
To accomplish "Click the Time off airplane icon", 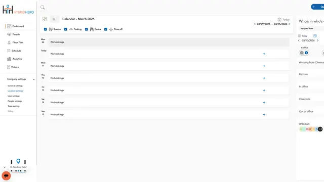I will pyautogui.click(x=111, y=29).
